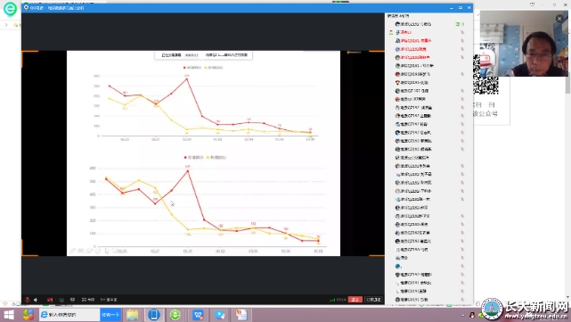Click the QR code image beside the webcam
The height and width of the screenshot is (322, 571).
[485, 75]
